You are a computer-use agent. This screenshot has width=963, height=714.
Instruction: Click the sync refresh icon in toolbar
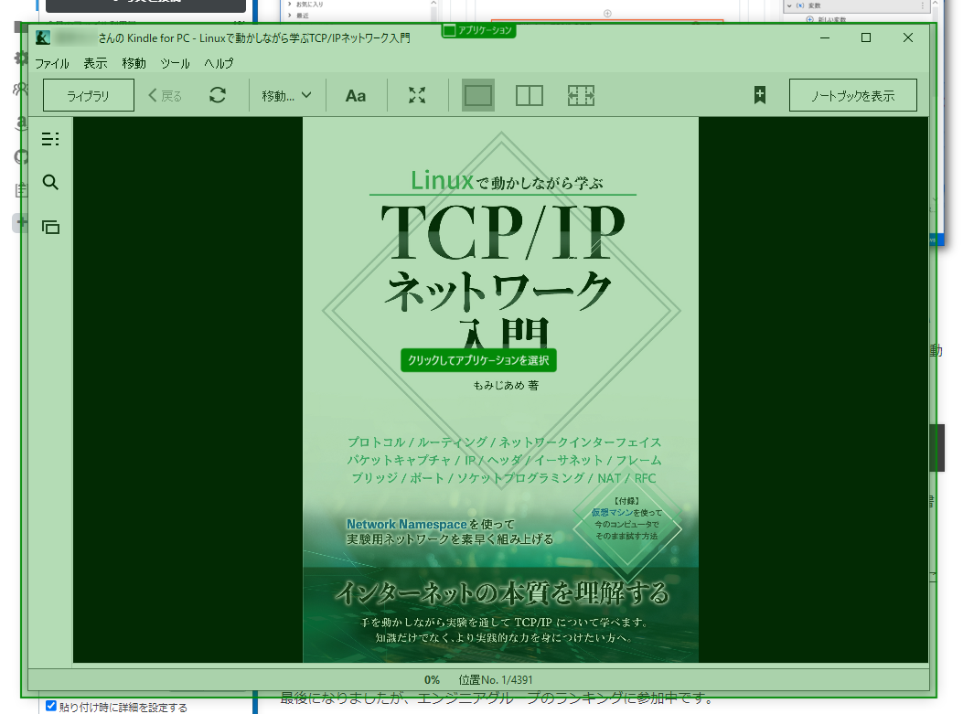(218, 95)
